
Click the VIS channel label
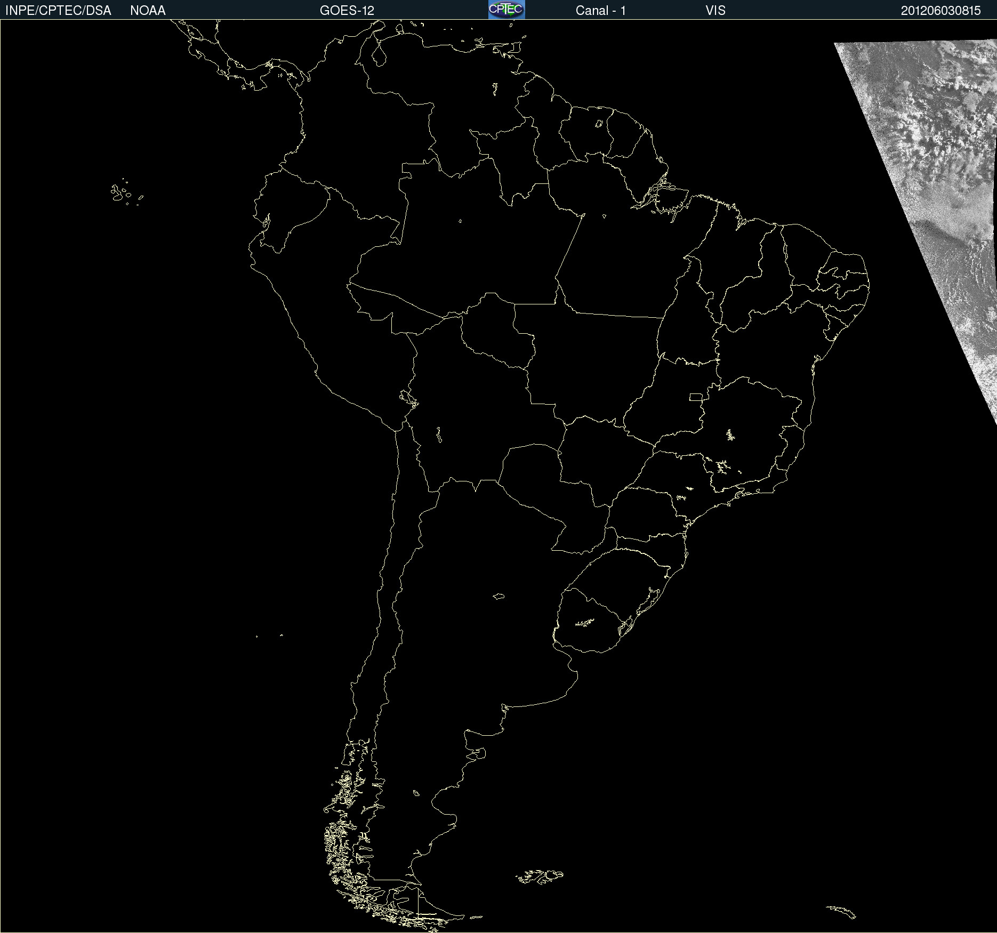pos(715,11)
